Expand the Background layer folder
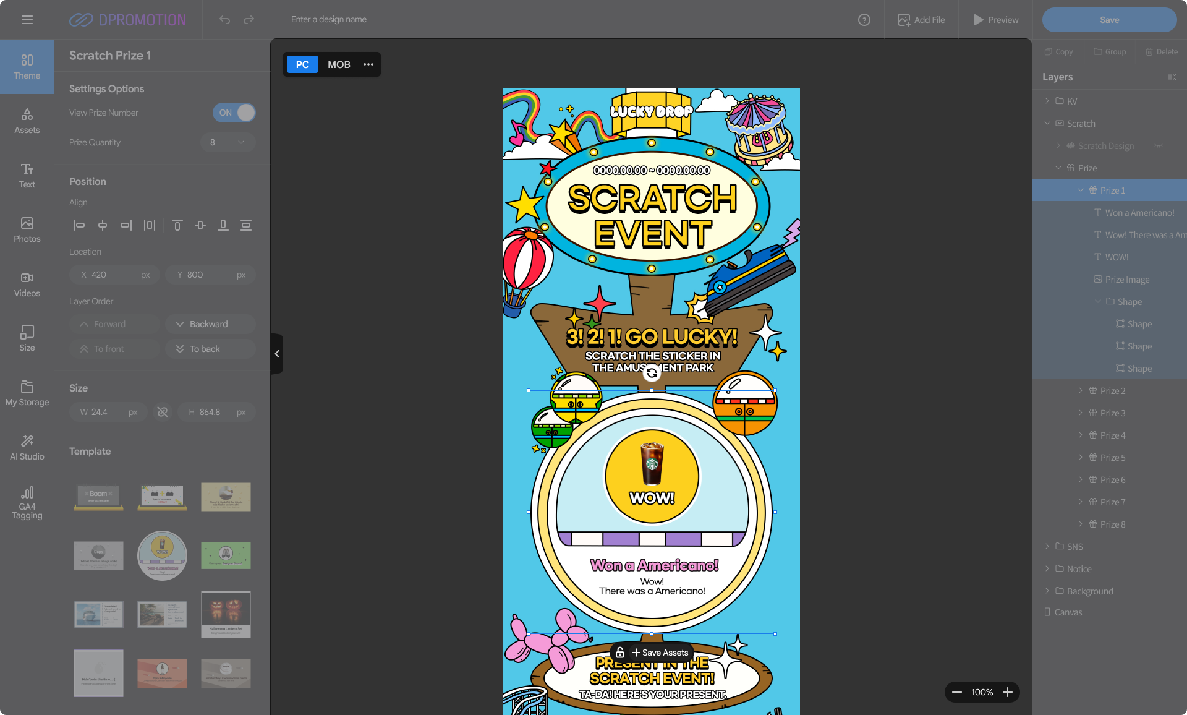This screenshot has width=1187, height=715. [x=1047, y=591]
